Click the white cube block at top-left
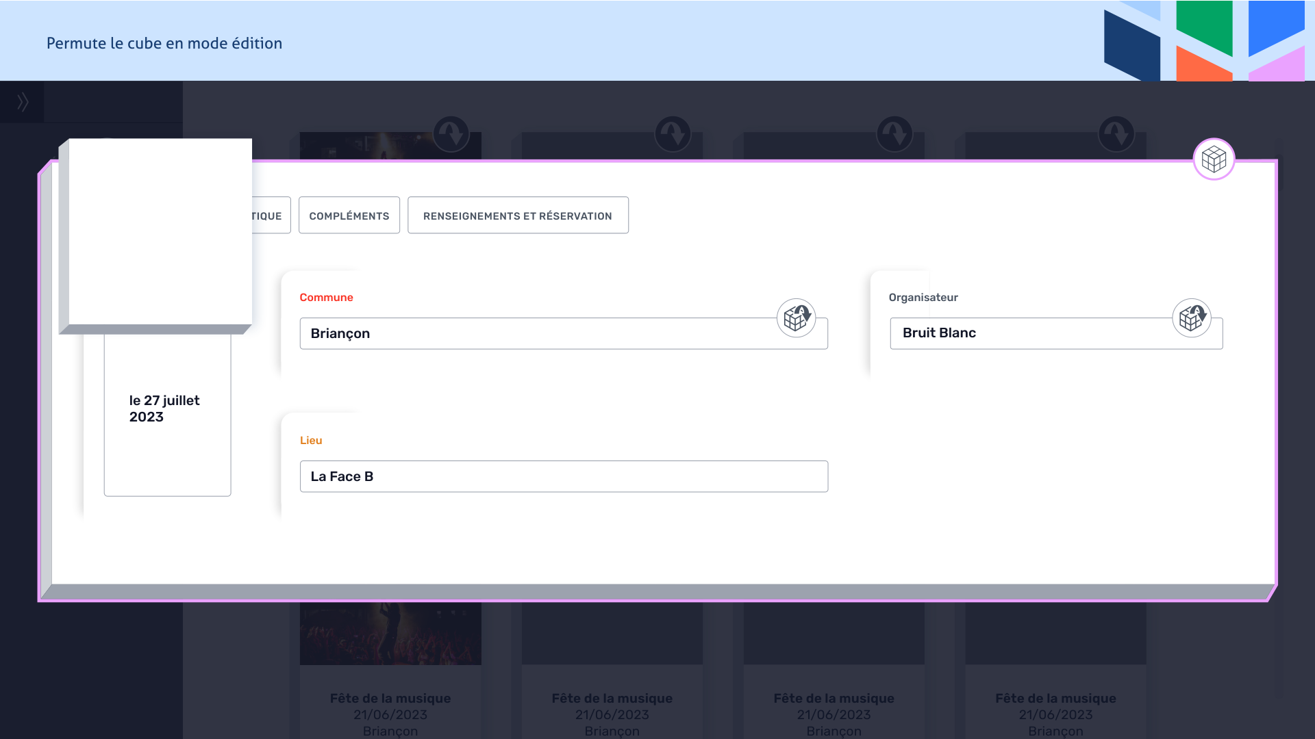This screenshot has height=739, width=1315. (159, 231)
